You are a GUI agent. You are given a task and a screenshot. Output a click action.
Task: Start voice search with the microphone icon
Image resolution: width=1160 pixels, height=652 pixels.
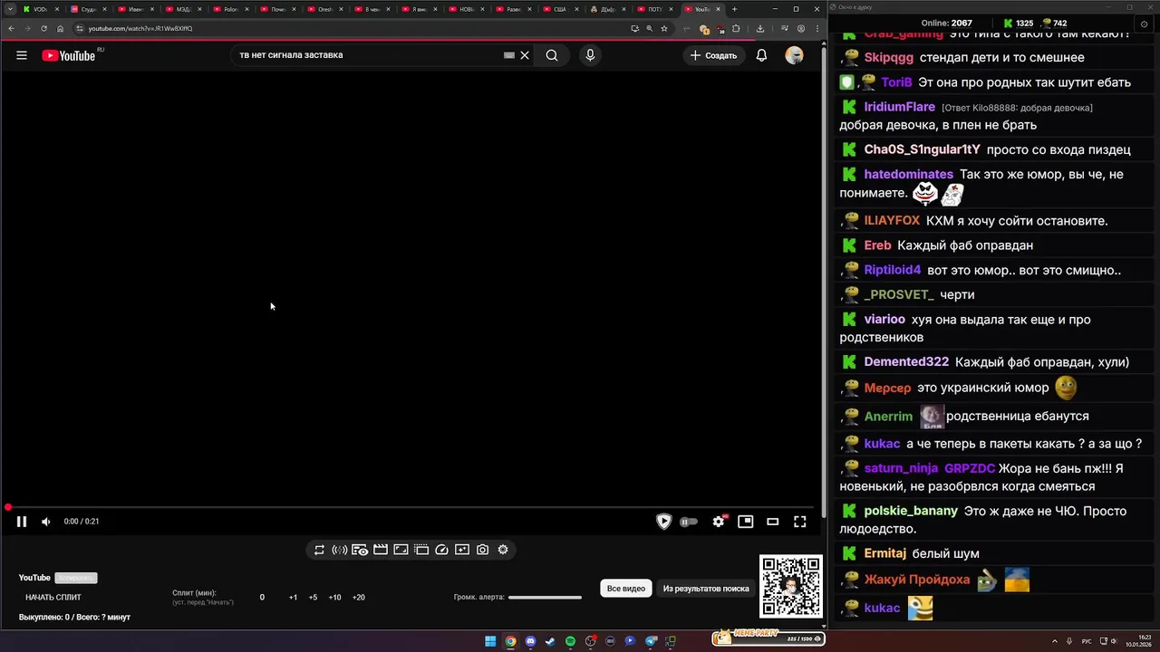tap(590, 55)
